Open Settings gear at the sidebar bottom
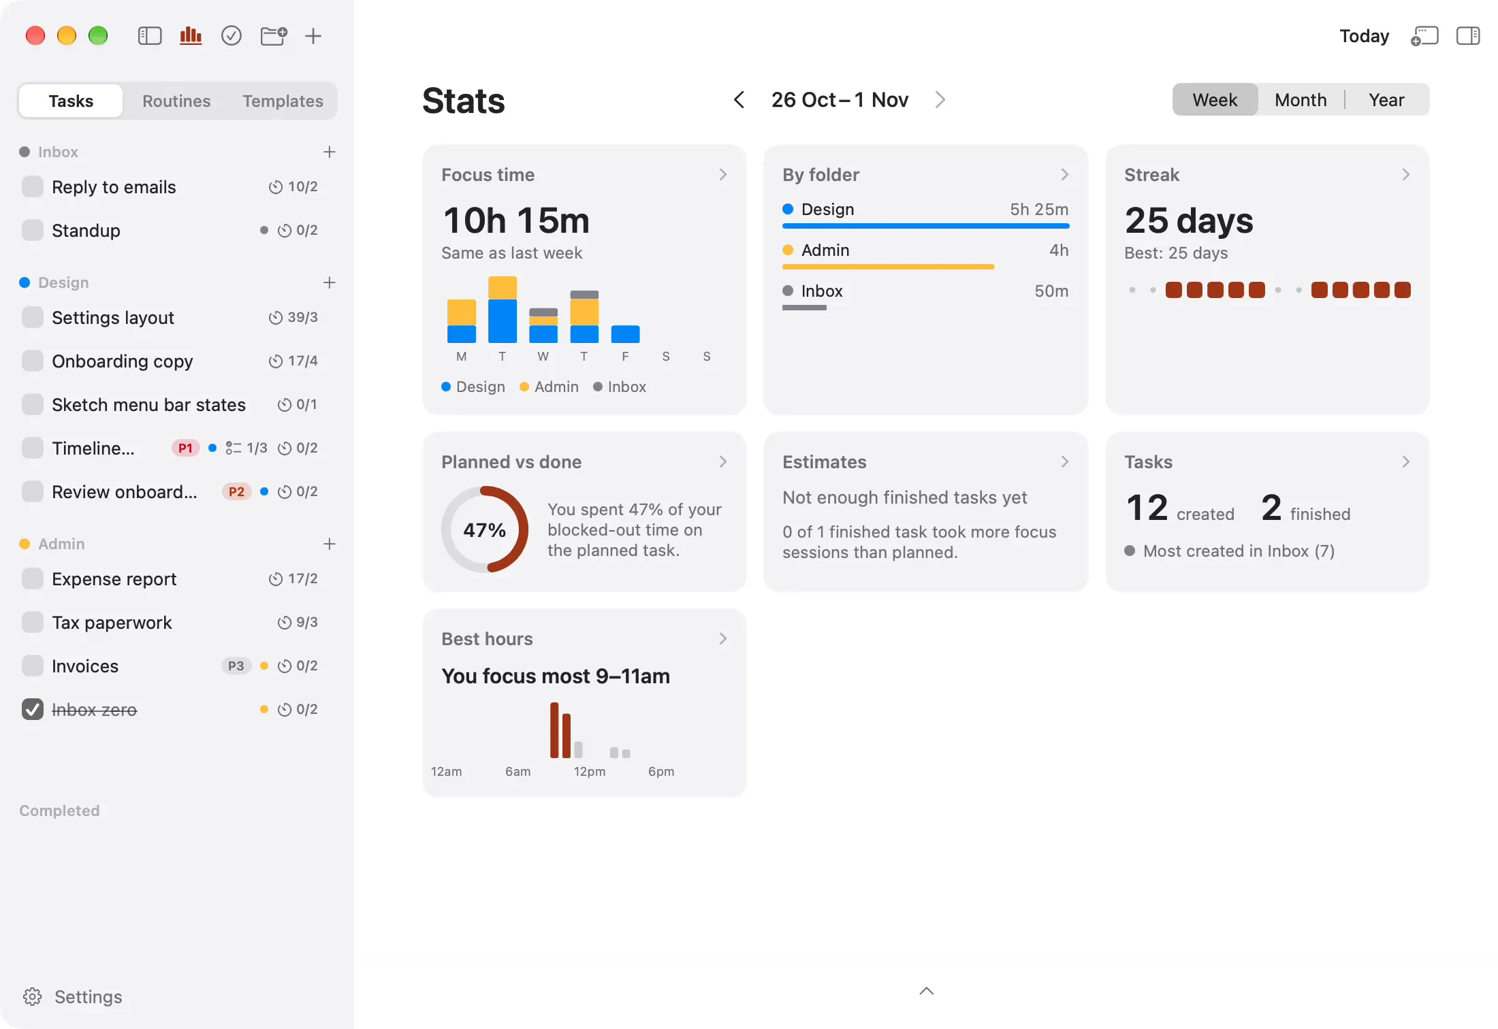Viewport: 1498px width, 1029px height. click(32, 997)
